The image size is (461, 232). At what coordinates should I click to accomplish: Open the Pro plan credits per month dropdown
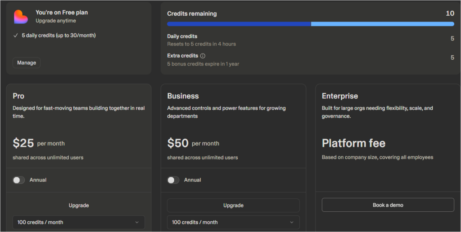coord(79,222)
